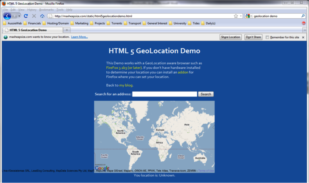Click the globe icon in location notification
The width and height of the screenshot is (309, 183).
pos(5,37)
